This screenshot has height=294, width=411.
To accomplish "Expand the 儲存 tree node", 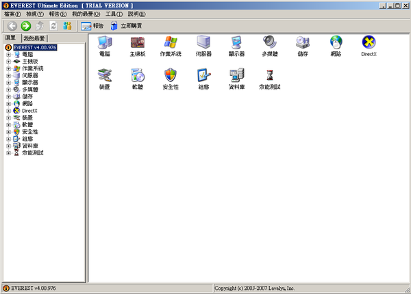I will tap(9, 97).
